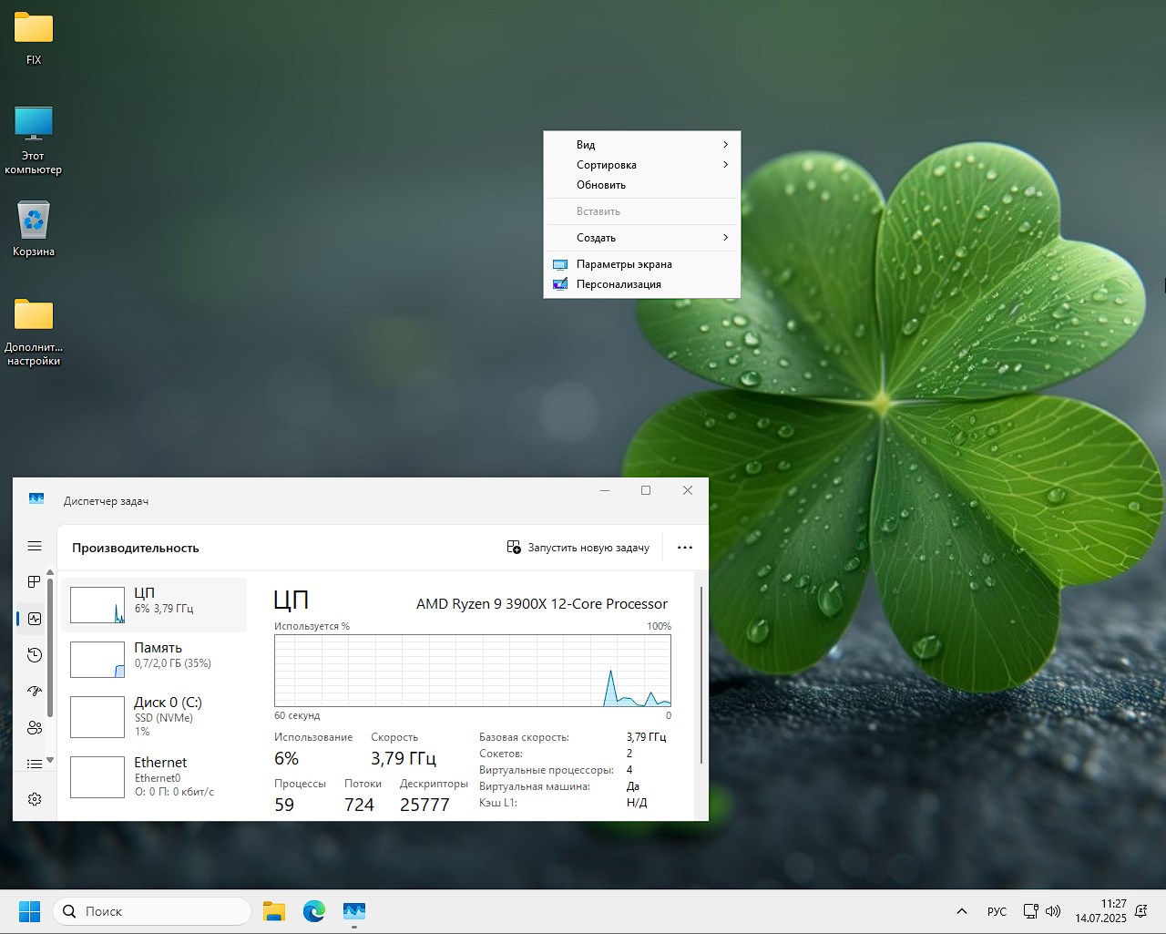This screenshot has width=1166, height=934.
Task: Click the Производительность page heading
Action: (x=136, y=548)
